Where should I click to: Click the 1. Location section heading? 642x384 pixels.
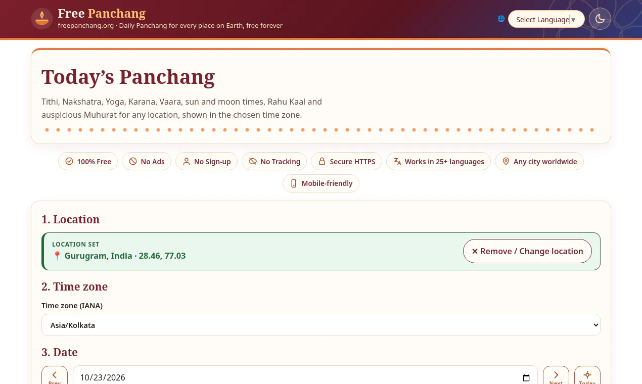coord(71,219)
